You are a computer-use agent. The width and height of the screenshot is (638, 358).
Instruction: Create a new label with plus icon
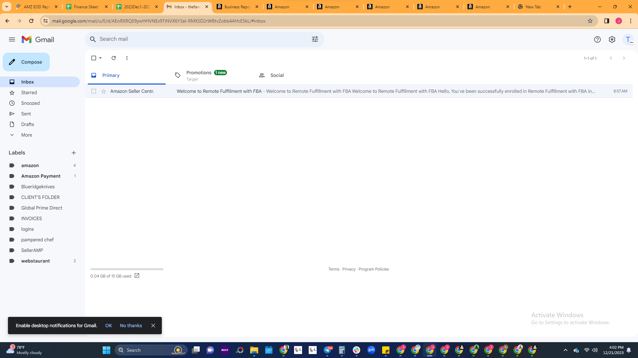click(x=74, y=153)
